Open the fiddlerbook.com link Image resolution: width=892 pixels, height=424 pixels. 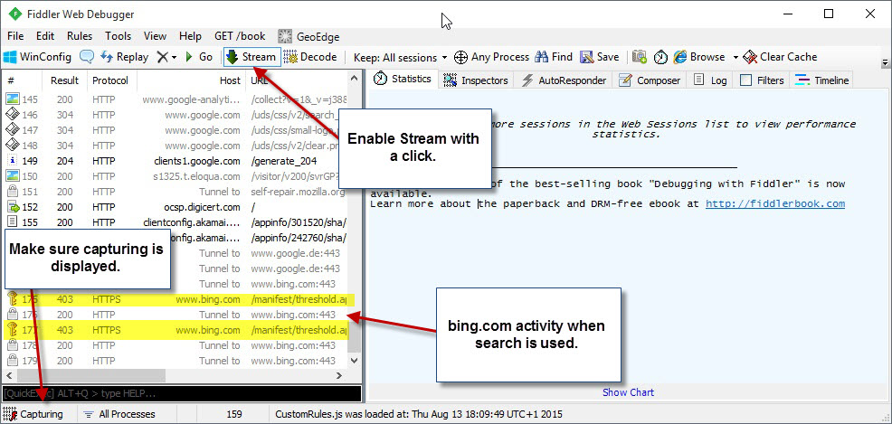pyautogui.click(x=775, y=203)
